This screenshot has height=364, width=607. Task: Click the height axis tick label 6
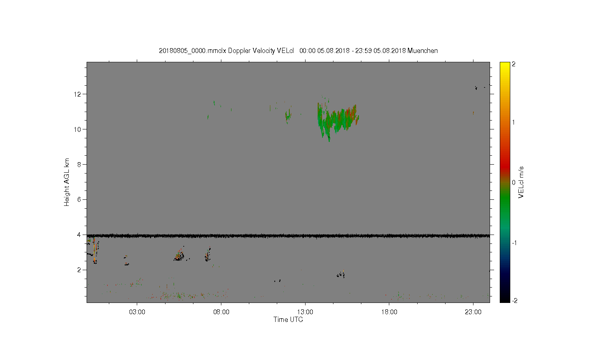pyautogui.click(x=80, y=200)
